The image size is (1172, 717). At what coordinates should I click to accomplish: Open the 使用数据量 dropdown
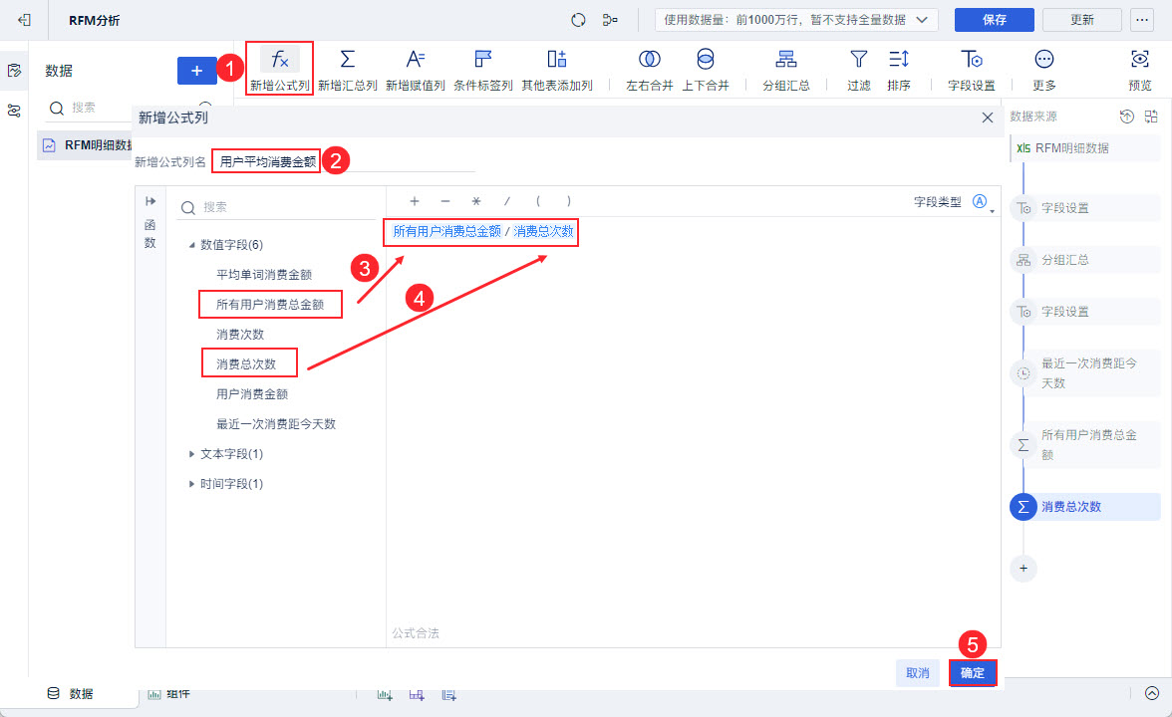(x=796, y=20)
